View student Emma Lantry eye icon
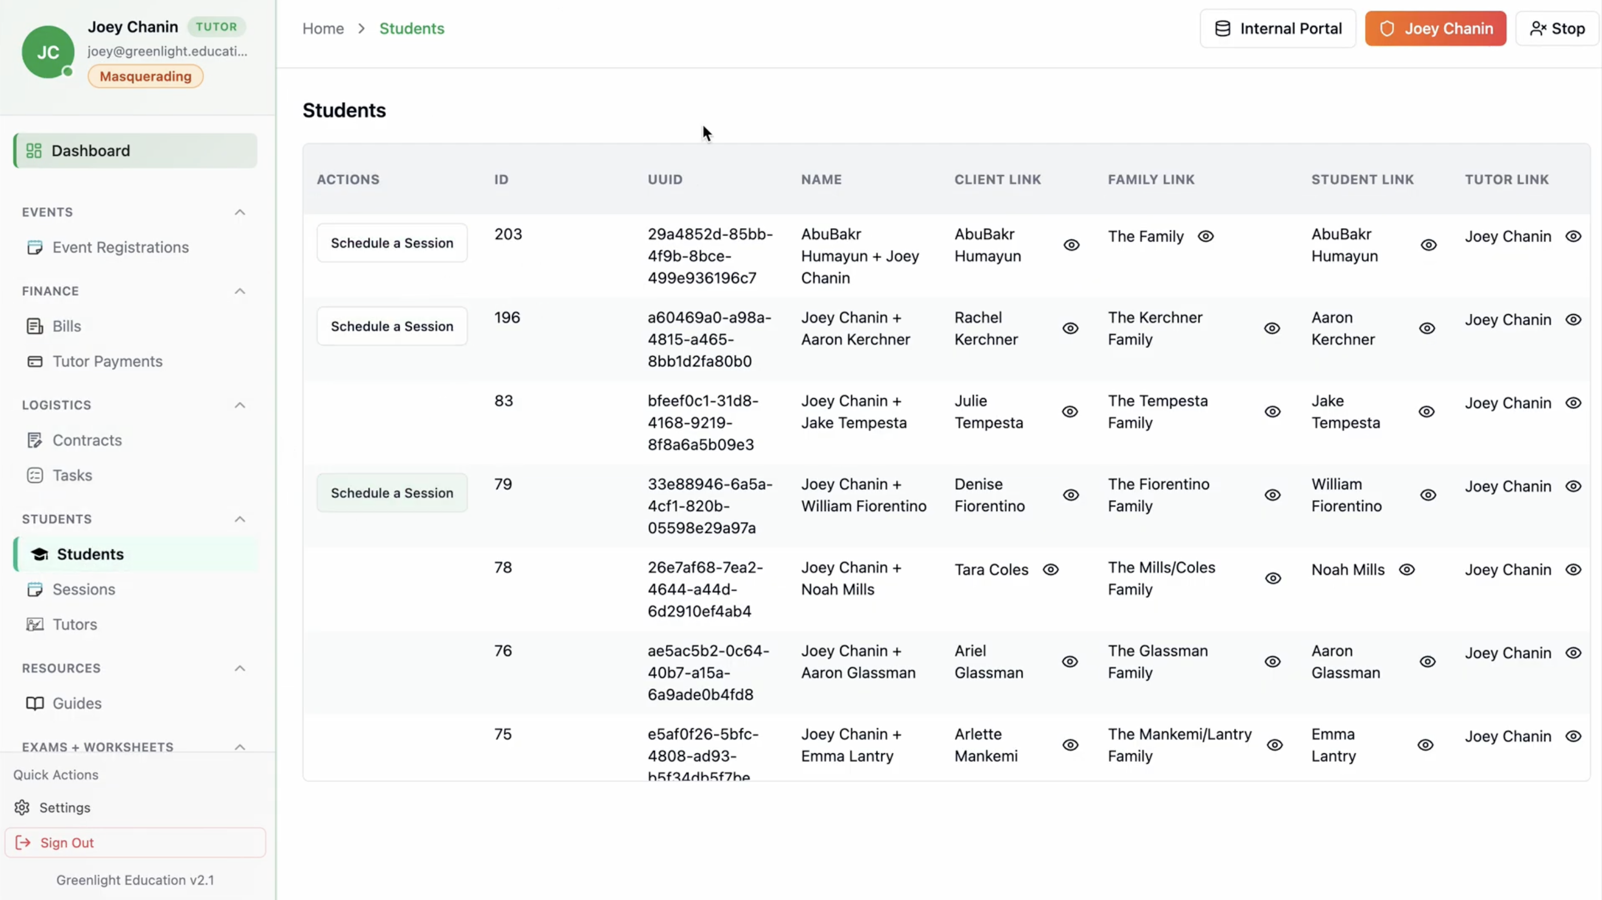 tap(1425, 745)
